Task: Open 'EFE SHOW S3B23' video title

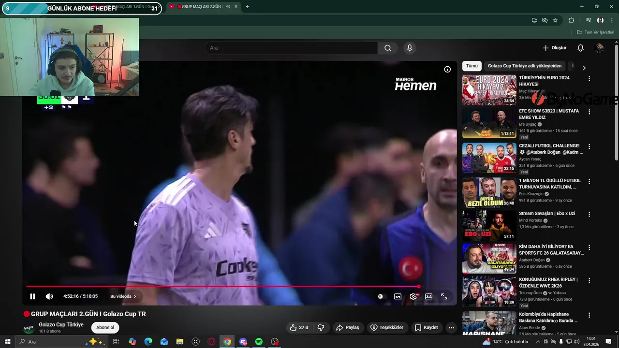Action: click(x=549, y=114)
